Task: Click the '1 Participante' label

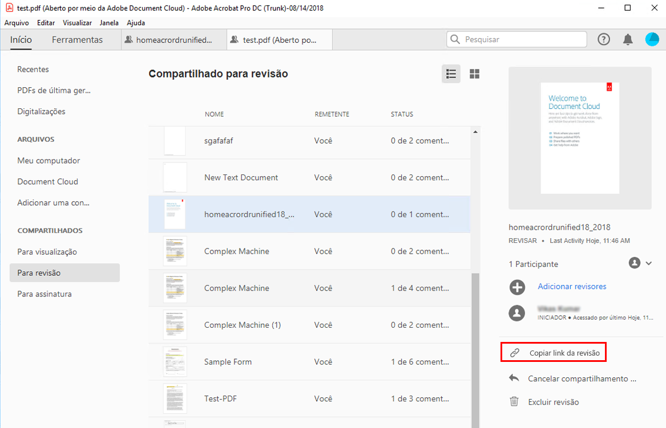Action: tap(533, 264)
